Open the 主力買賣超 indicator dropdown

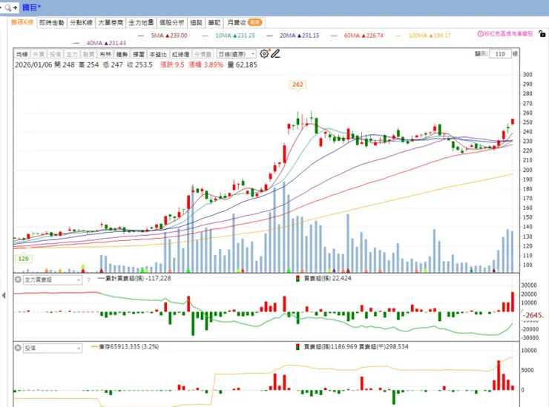(x=53, y=279)
